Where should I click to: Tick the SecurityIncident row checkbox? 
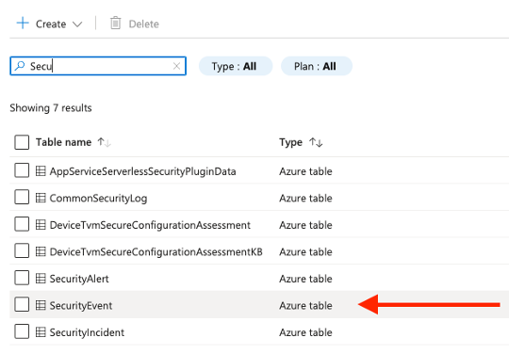coord(22,332)
